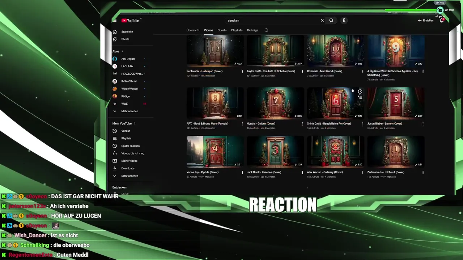Expand the Abos section chevron
Image resolution: width=463 pixels, height=260 pixels.
[x=123, y=52]
